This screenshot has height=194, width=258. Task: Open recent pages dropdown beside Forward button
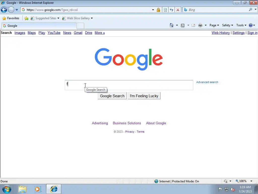(17, 10)
